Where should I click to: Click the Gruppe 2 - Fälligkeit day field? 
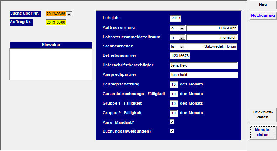coord(174,113)
